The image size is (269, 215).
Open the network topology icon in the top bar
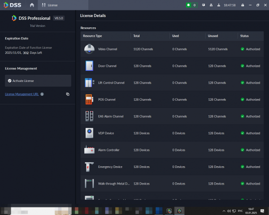pos(211,5)
